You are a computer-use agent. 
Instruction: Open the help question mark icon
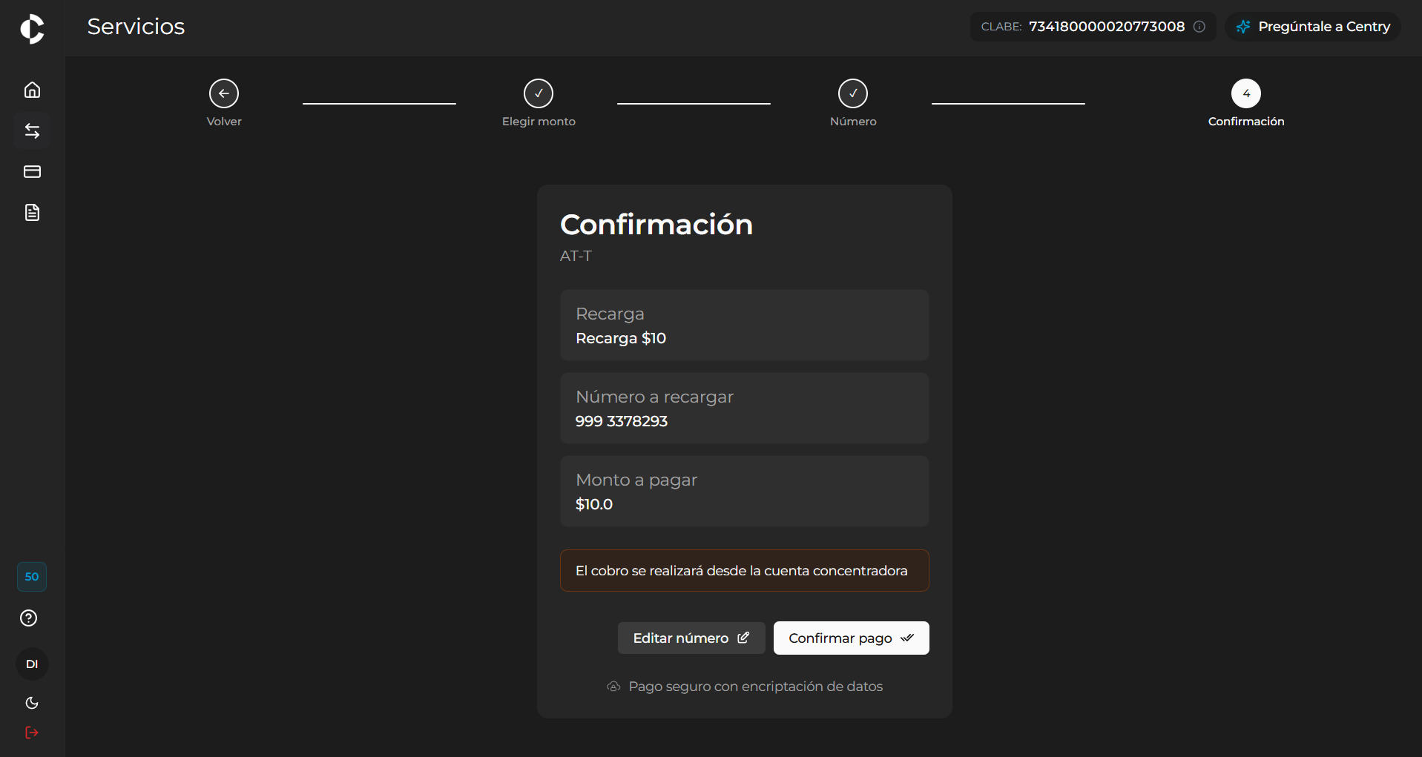(29, 618)
